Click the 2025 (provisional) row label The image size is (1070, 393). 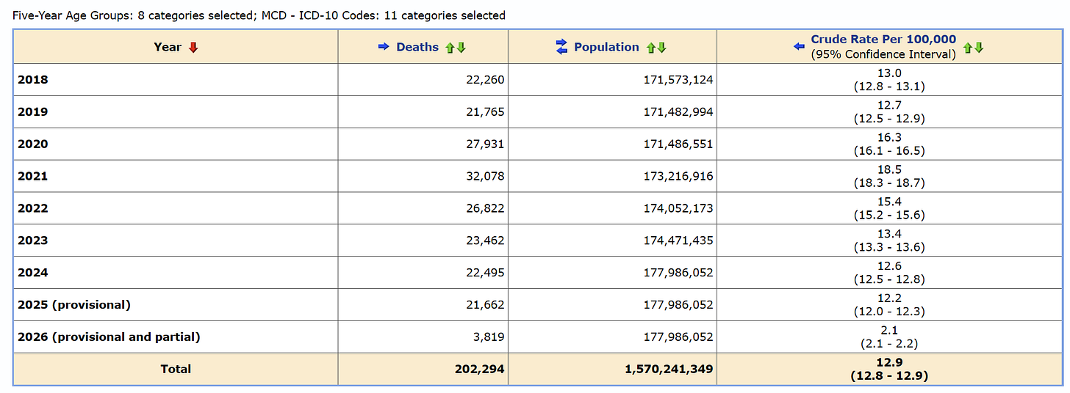pos(74,305)
